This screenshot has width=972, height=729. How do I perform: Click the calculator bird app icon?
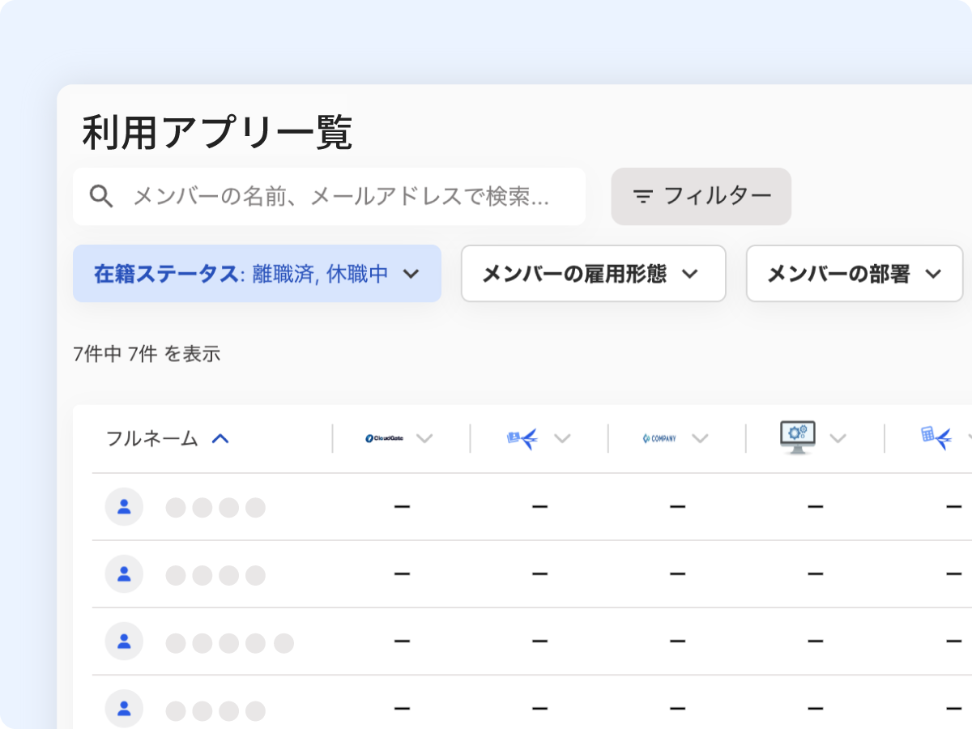[x=936, y=437]
